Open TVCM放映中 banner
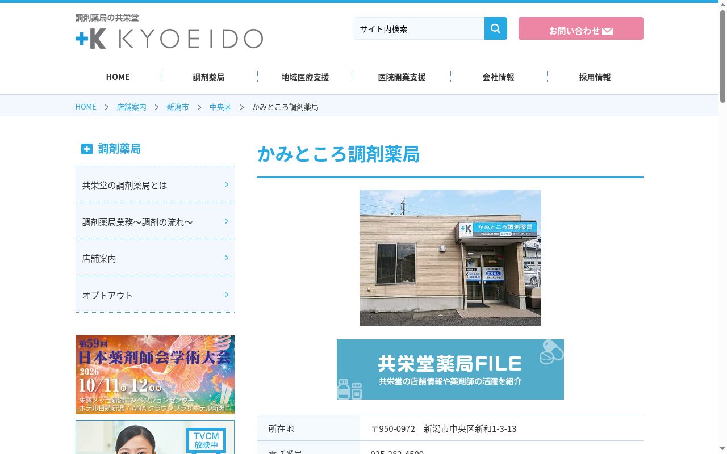The width and height of the screenshot is (727, 454). [155, 437]
